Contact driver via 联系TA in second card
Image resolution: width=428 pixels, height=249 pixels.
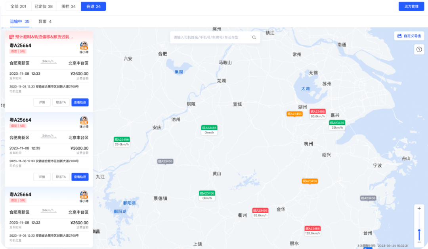(x=61, y=177)
